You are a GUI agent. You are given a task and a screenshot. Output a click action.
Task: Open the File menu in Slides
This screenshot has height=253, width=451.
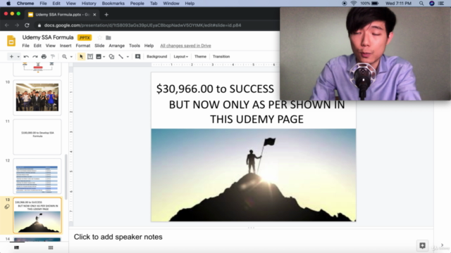click(25, 46)
